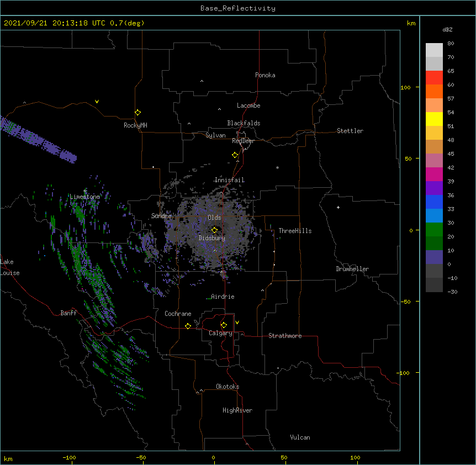Click the Base_Reflectivity title
This screenshot has height=465, width=476.
coord(238,8)
